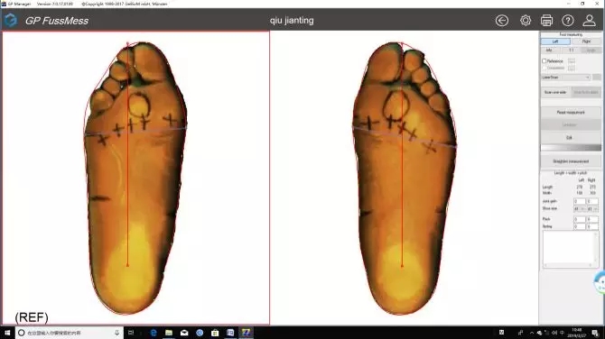Open the left Shoe size dropdown
This screenshot has height=339, width=605.
tap(580, 209)
